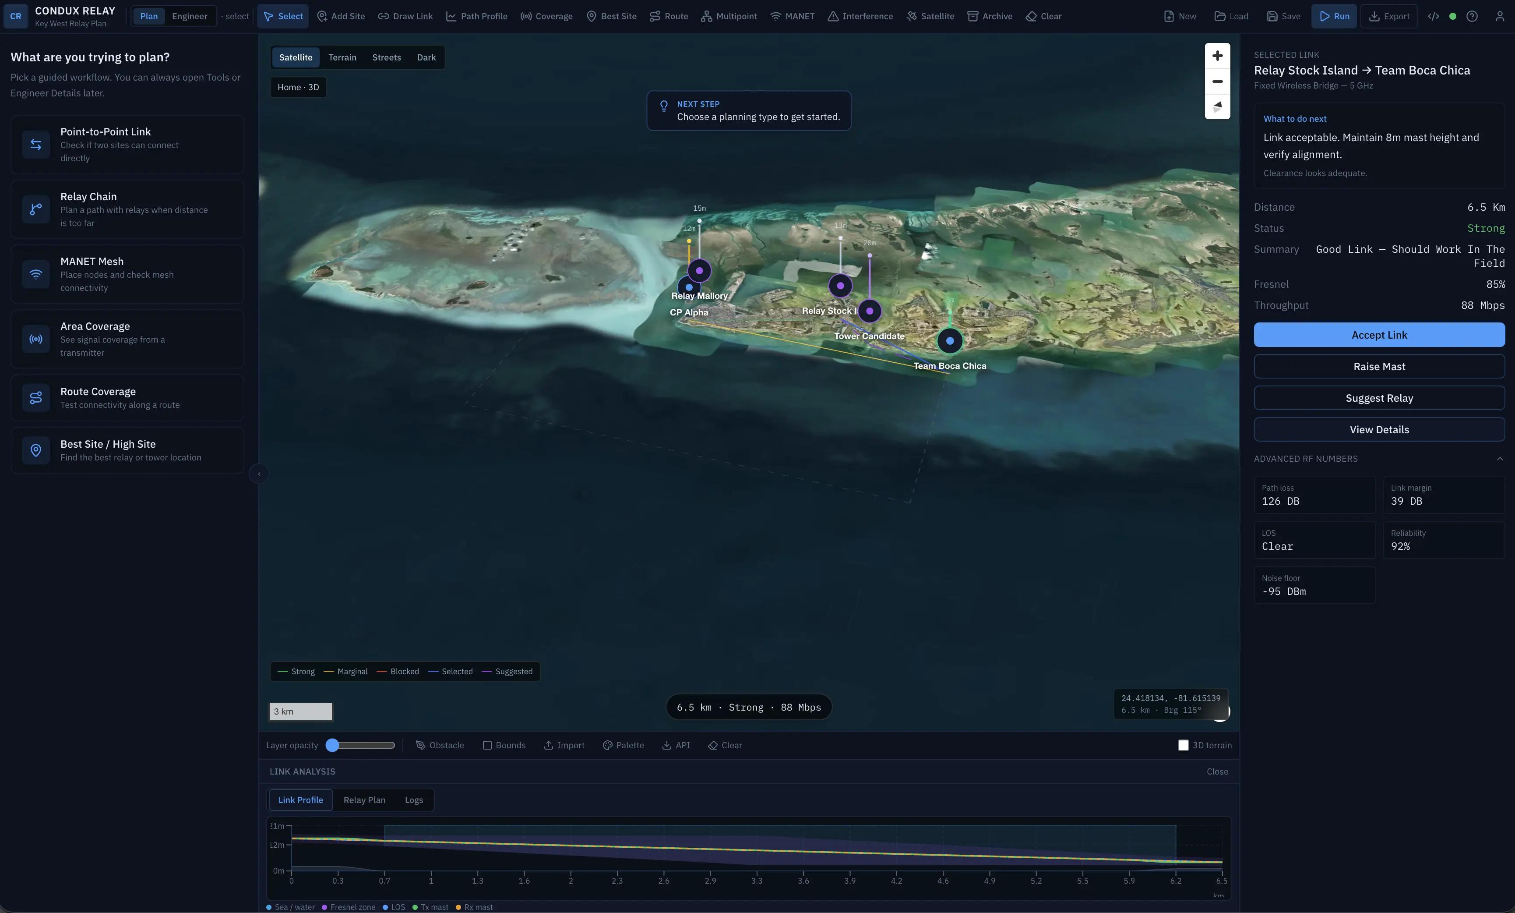
Task: Open the Logs tab
Action: click(414, 800)
